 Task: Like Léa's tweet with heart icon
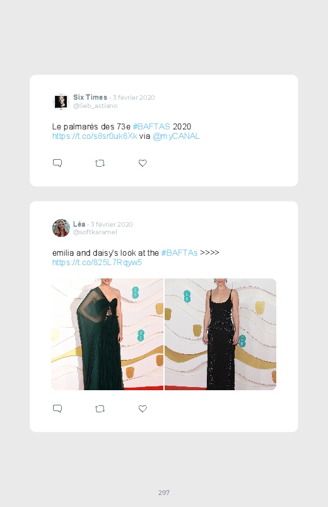(143, 409)
